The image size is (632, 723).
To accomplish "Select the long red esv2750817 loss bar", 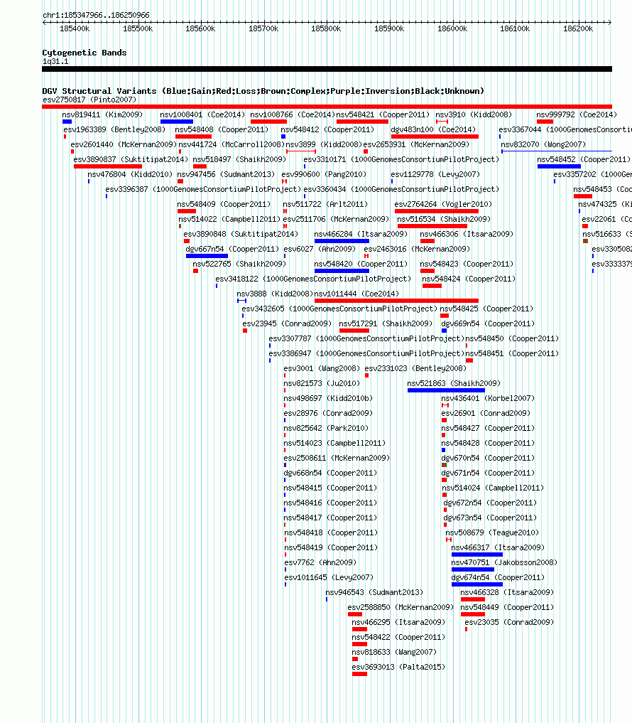I will (327, 107).
